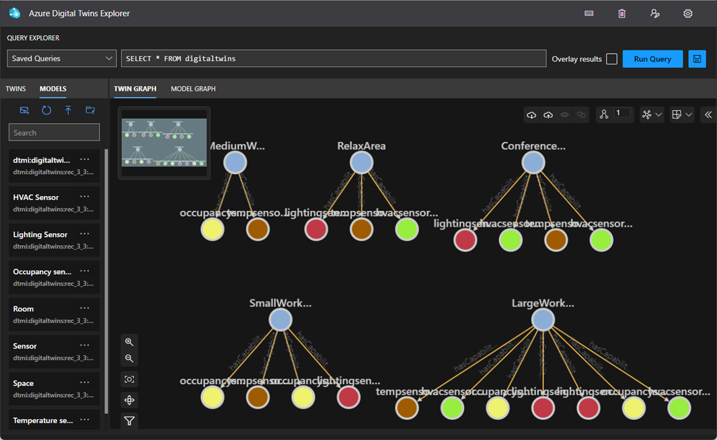This screenshot has width=717, height=440.
Task: Select the Space model item
Action: point(54,389)
